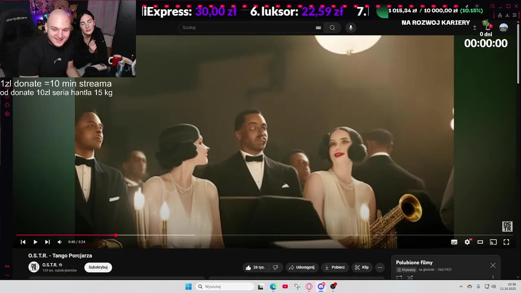Switch to Opera GX on the taskbar
This screenshot has width=521, height=293.
click(x=309, y=286)
